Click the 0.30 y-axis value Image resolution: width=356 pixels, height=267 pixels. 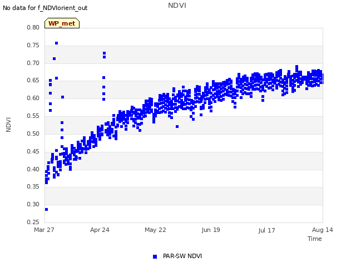point(33,204)
